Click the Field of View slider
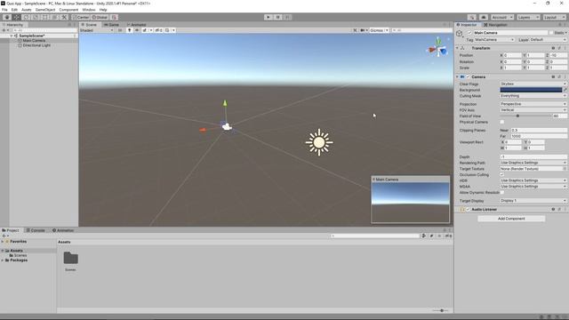Viewport: 569px width, 320px height. pyautogui.click(x=525, y=116)
